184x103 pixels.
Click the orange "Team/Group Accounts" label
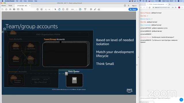coord(54,39)
